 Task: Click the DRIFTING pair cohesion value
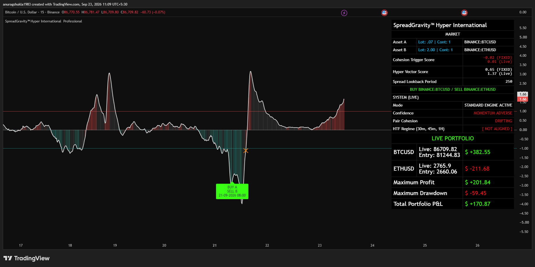coord(504,121)
